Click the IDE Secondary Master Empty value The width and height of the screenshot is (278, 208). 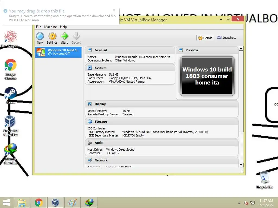133,135
